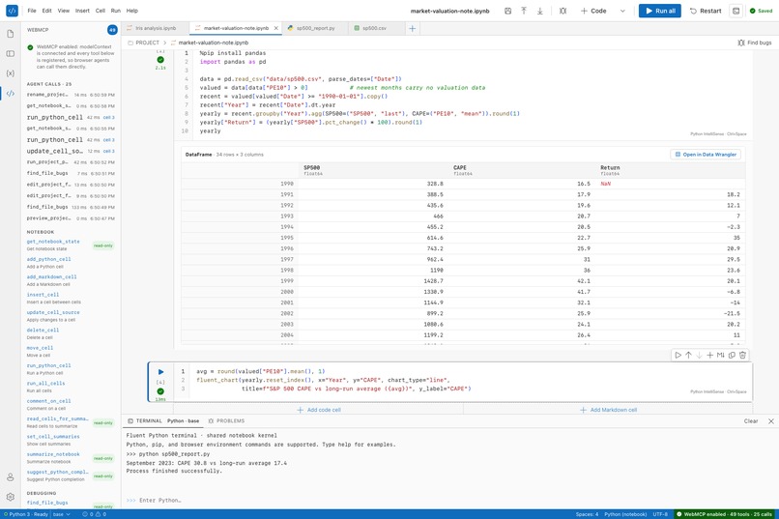Click the terminal Enter Python input field
The width and height of the screenshot is (779, 519).
[x=447, y=500]
